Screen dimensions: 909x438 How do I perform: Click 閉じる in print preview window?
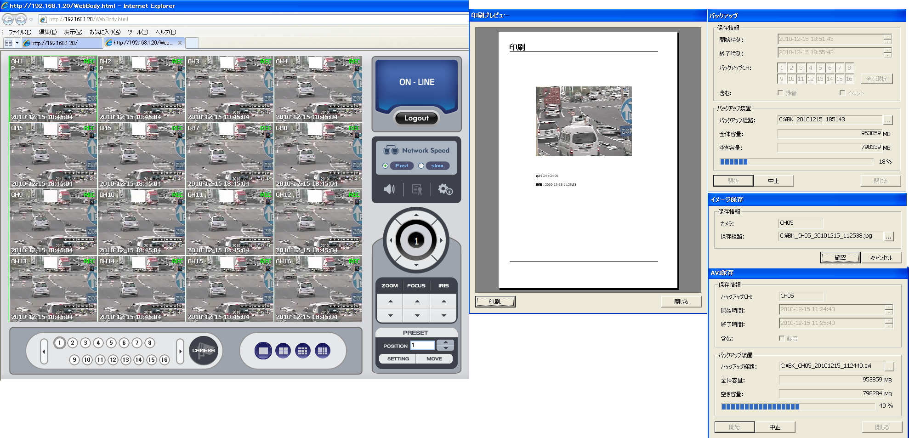coord(681,301)
